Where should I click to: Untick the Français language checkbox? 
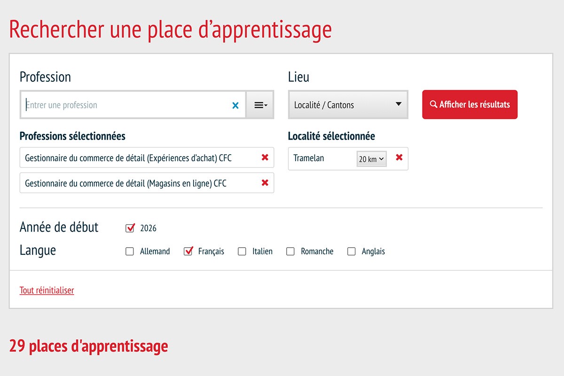[x=188, y=251]
